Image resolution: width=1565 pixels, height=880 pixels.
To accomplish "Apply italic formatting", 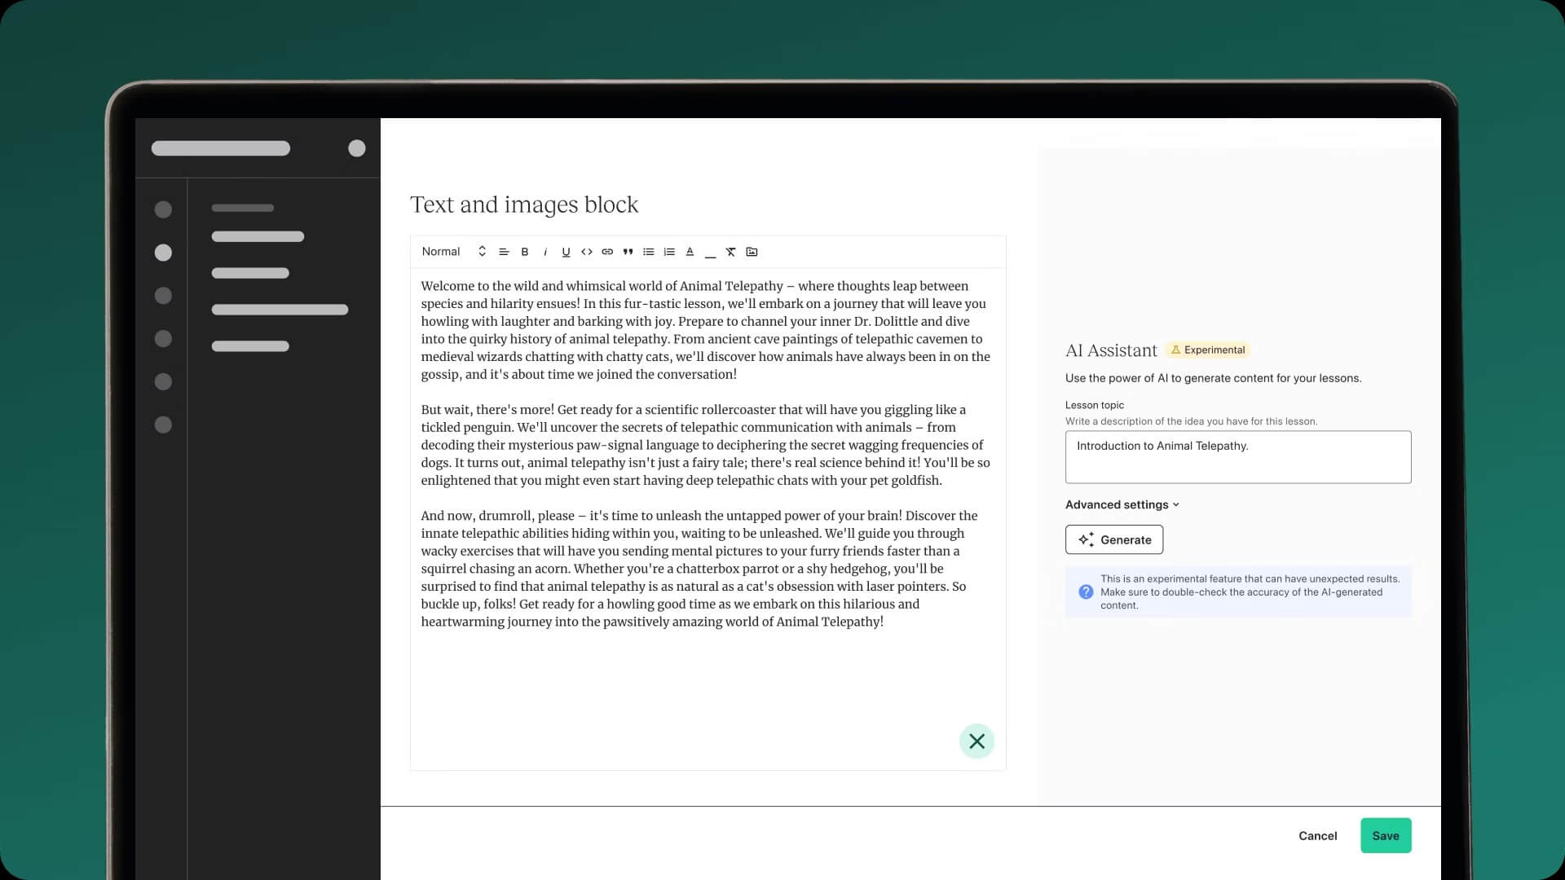I will [545, 252].
